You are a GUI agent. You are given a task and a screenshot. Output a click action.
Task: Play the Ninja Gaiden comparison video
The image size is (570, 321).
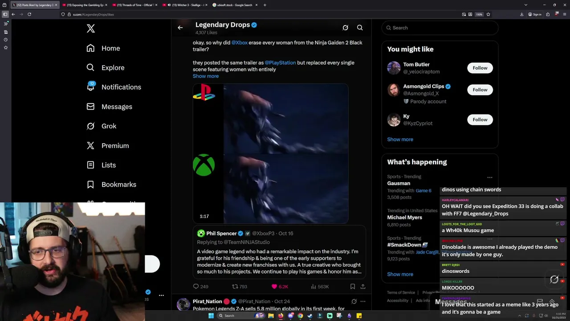[270, 153]
